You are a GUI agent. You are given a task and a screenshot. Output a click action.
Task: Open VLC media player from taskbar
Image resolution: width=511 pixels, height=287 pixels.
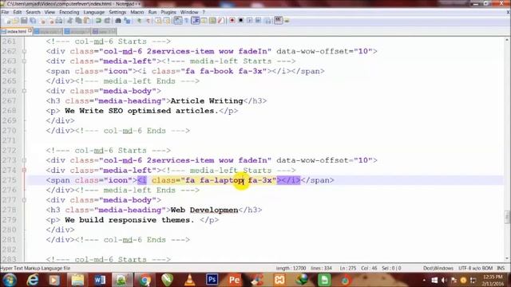pos(189,280)
